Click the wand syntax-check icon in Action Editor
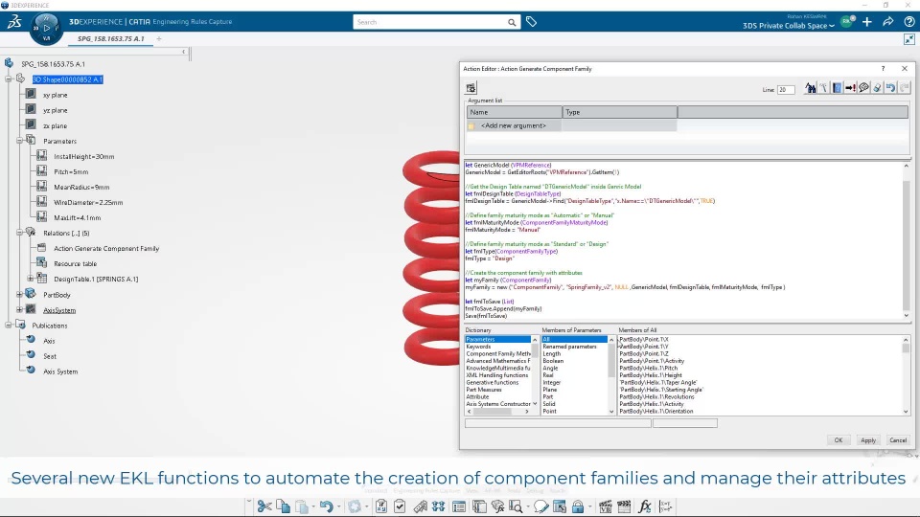The image size is (920, 517). [x=824, y=88]
